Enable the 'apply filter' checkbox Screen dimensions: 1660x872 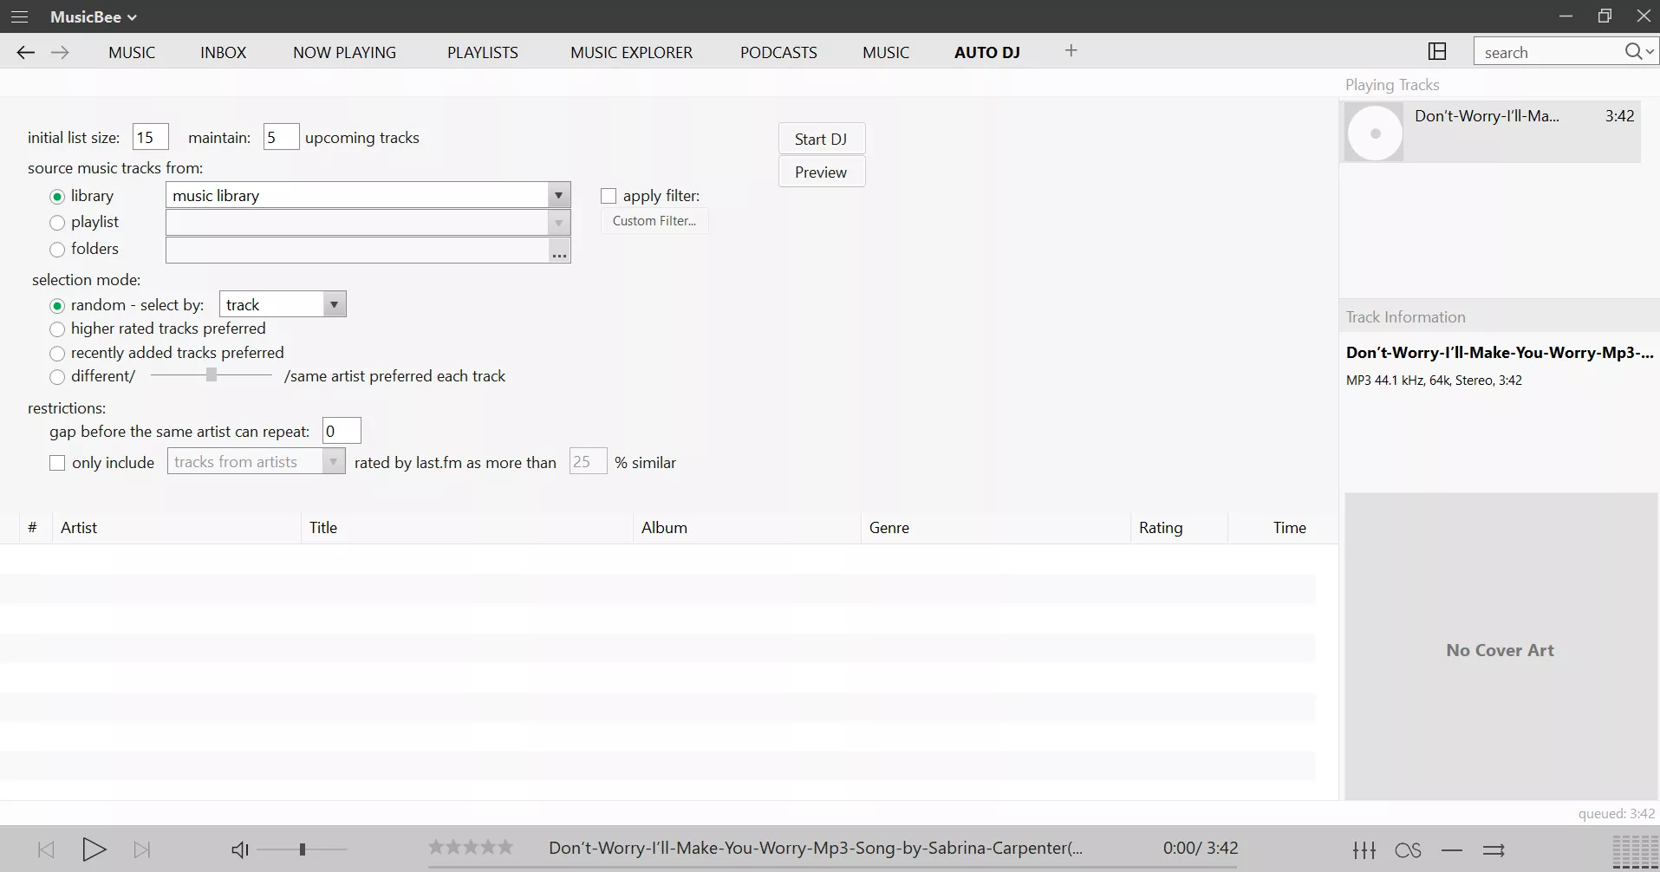pos(608,195)
